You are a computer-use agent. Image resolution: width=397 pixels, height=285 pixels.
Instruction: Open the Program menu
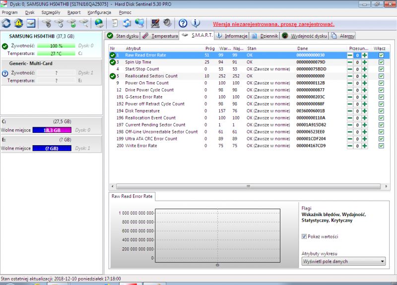pyautogui.click(x=9, y=12)
